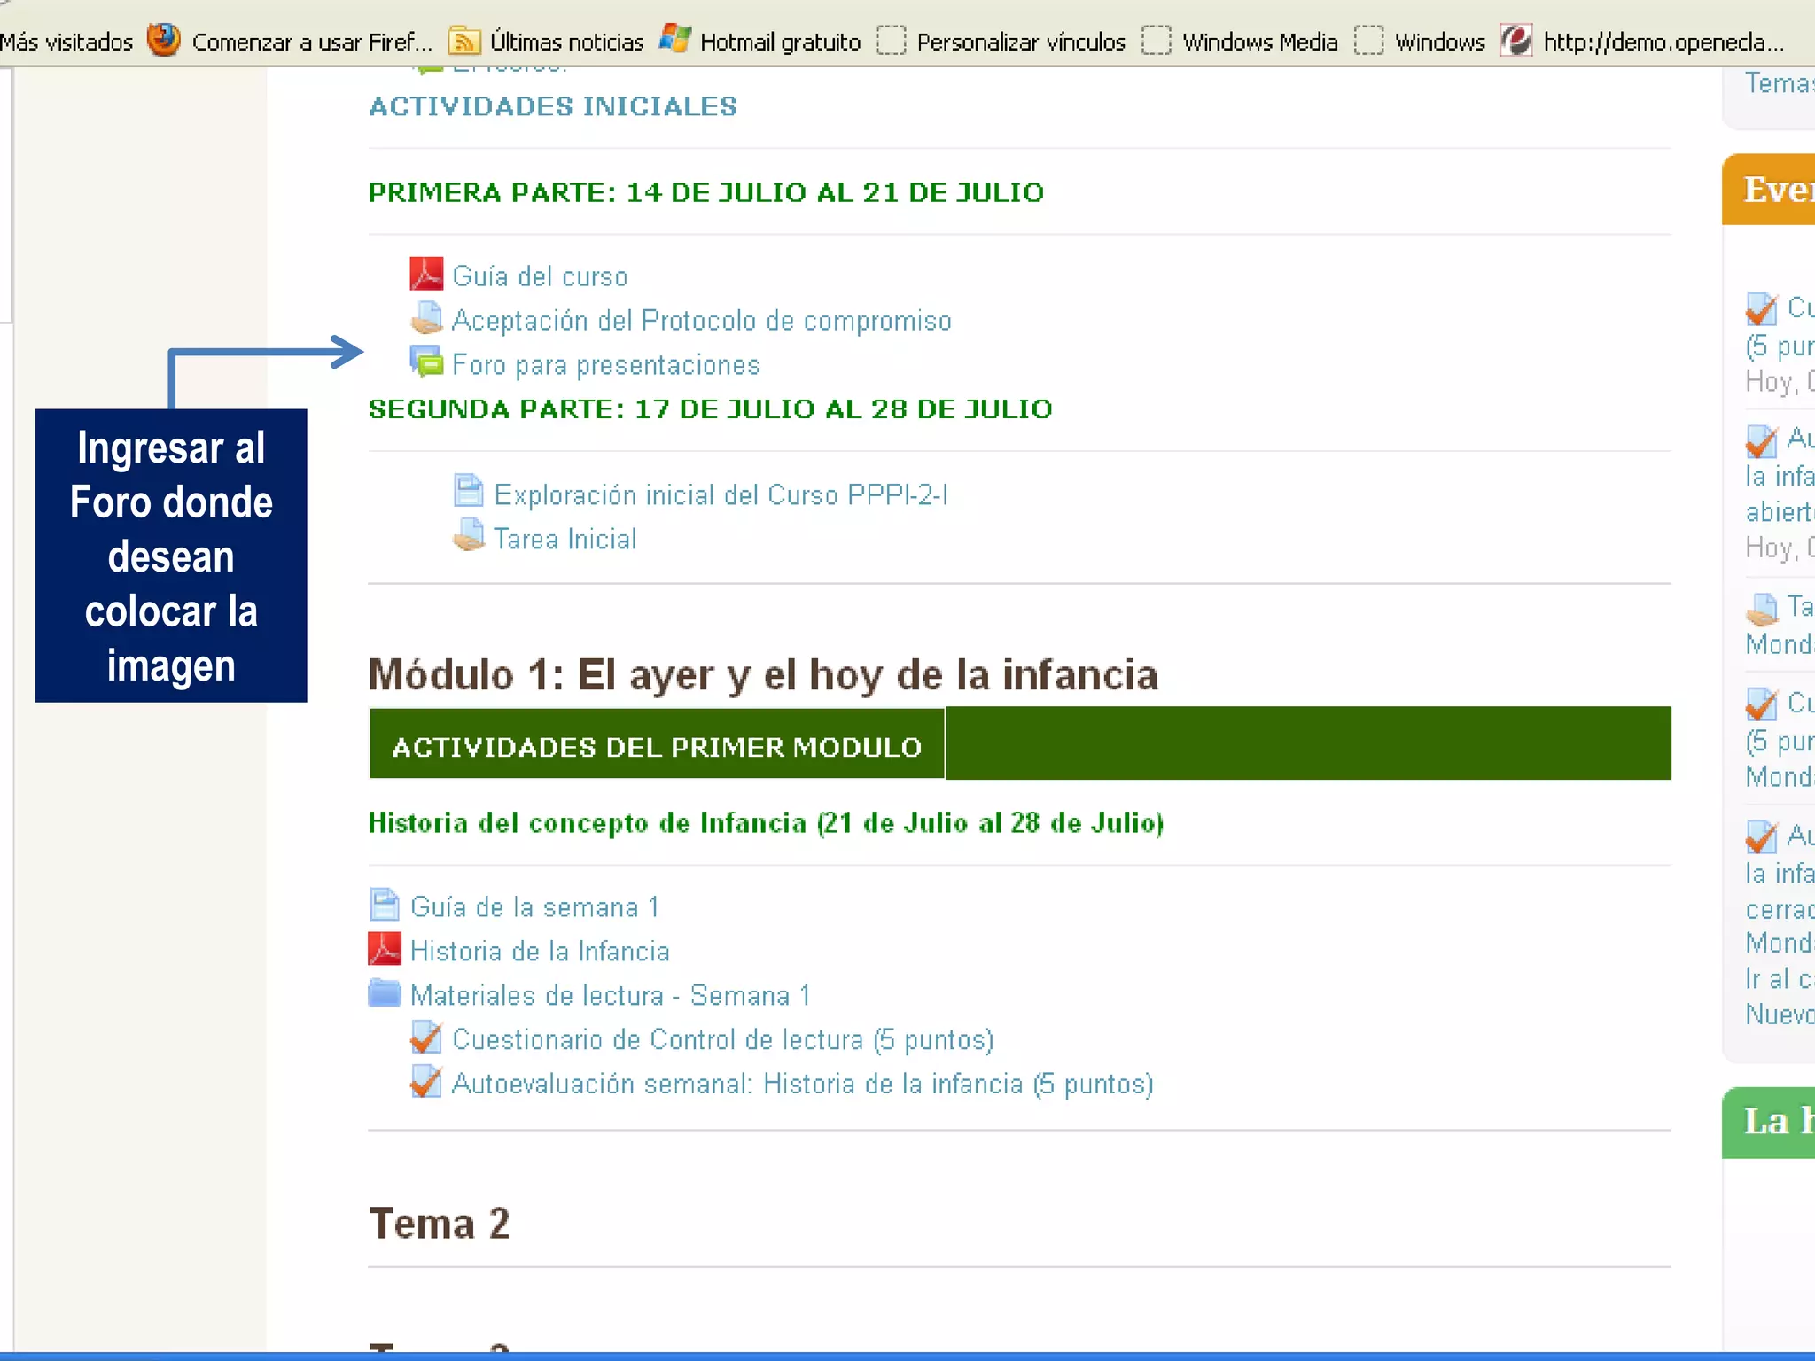Open the Personalizar vínculos bookmark
Screen dimensions: 1815x1361
coord(1020,42)
